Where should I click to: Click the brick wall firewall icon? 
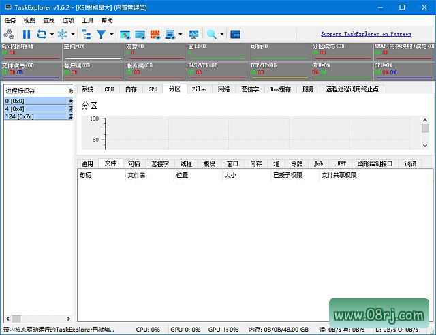coord(155,34)
